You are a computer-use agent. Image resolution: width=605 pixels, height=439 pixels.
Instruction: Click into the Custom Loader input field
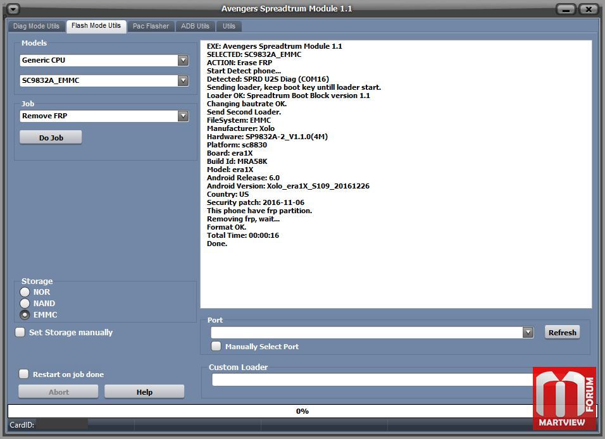click(372, 380)
